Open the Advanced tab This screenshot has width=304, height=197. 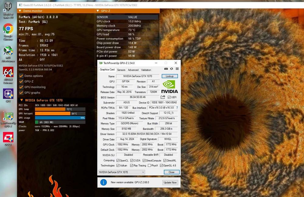coord(133,70)
